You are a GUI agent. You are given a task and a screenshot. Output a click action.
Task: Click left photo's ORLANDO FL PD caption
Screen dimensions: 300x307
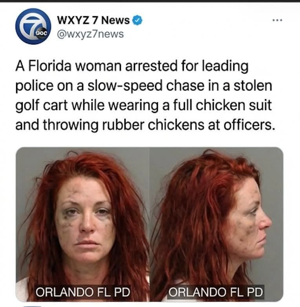click(x=83, y=292)
